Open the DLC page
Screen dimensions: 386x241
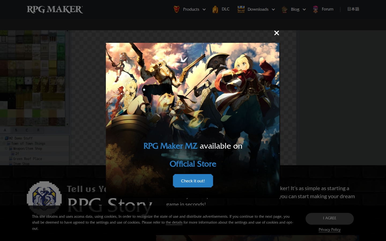click(x=225, y=9)
